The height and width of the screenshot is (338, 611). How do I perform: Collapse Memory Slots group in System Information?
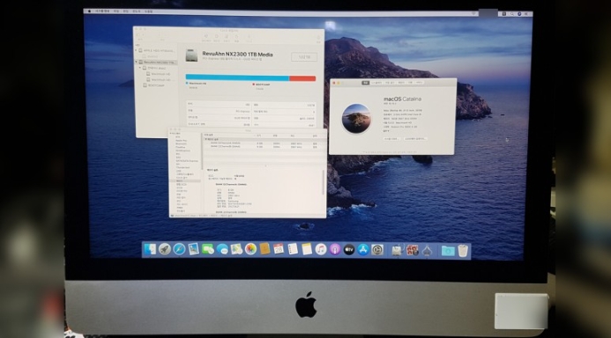[206, 139]
